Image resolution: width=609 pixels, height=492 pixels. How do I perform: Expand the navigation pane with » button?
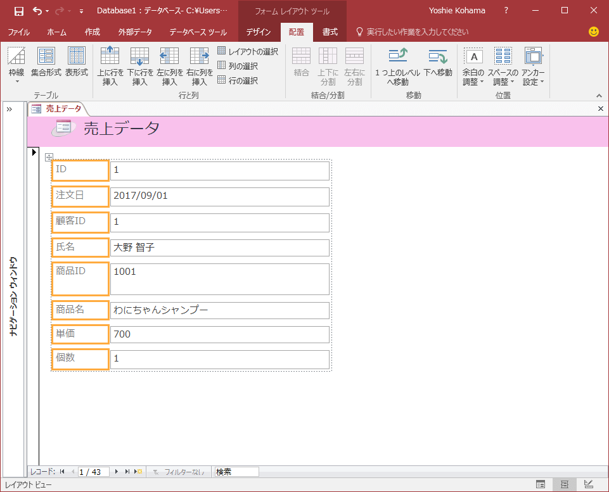(x=10, y=109)
